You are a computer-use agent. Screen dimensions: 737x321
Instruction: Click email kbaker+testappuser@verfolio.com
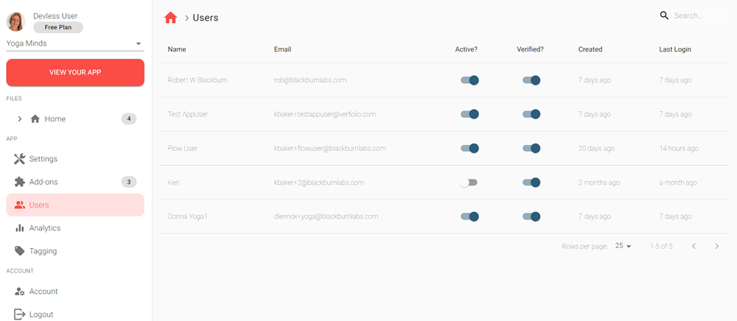(325, 114)
